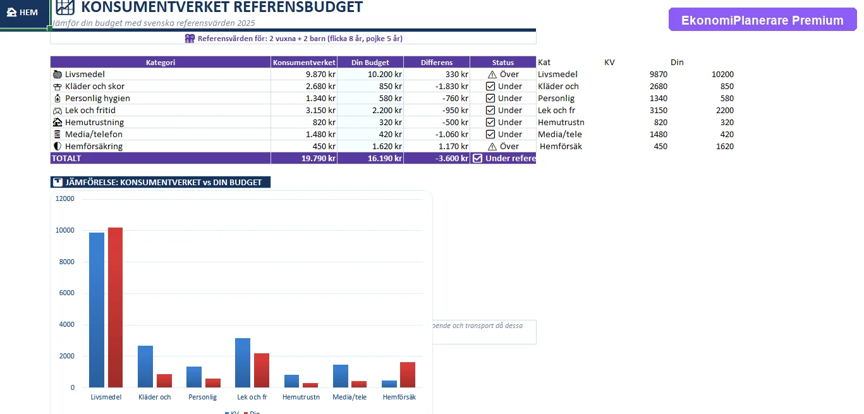Click the family icon before Referensvärden för
Viewport: 864px width, 414px height.
coord(190,39)
